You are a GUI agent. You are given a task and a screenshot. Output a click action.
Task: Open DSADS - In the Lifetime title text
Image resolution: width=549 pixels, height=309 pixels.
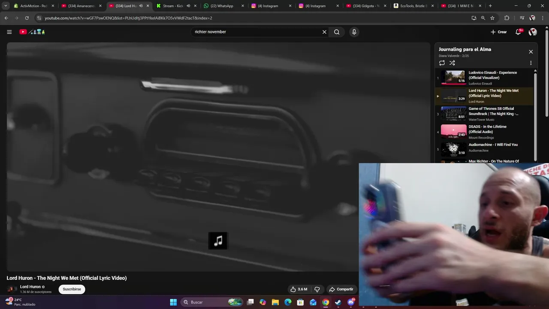(488, 129)
